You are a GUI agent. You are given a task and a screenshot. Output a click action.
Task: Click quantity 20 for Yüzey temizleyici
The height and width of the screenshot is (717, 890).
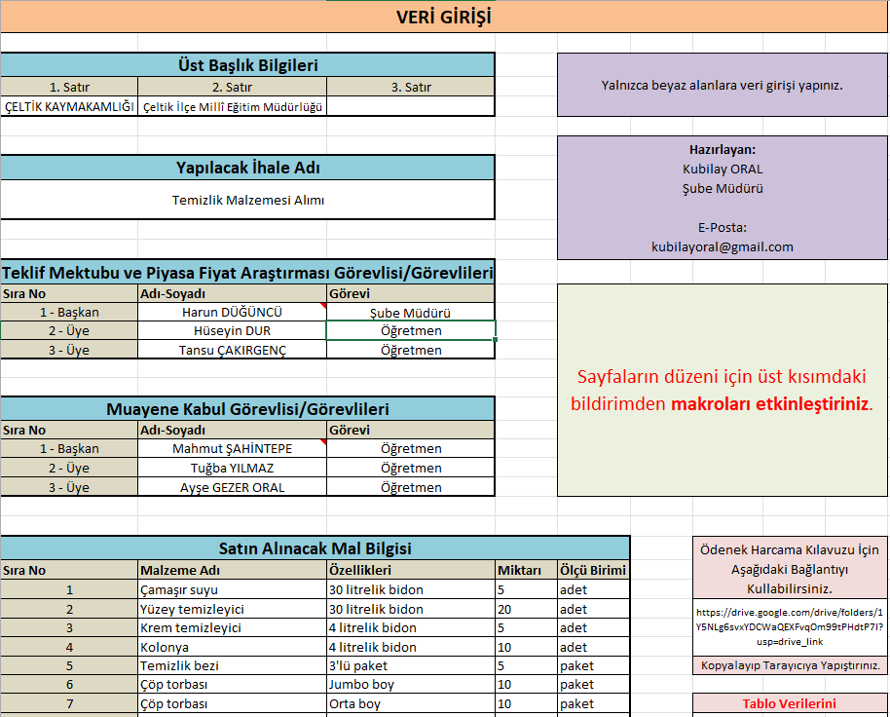click(x=526, y=609)
